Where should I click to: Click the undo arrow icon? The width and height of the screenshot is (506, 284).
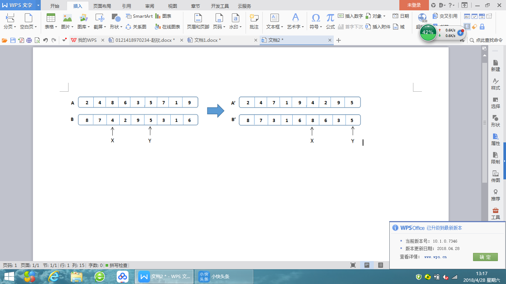45,40
